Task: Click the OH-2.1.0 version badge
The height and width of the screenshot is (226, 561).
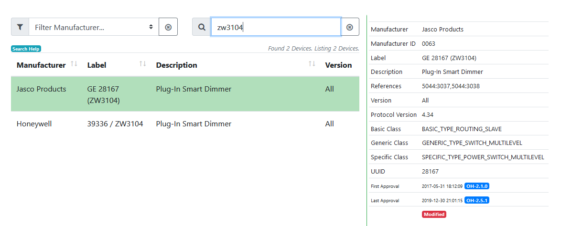Action: (476, 186)
